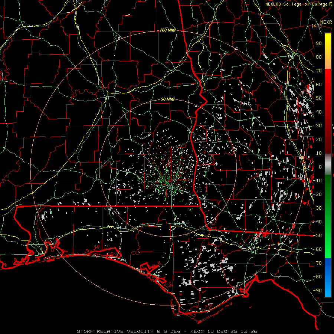Click the -60 value on the velocity scale
Image resolution: width=334 pixels, height=334 pixels.
(317, 249)
